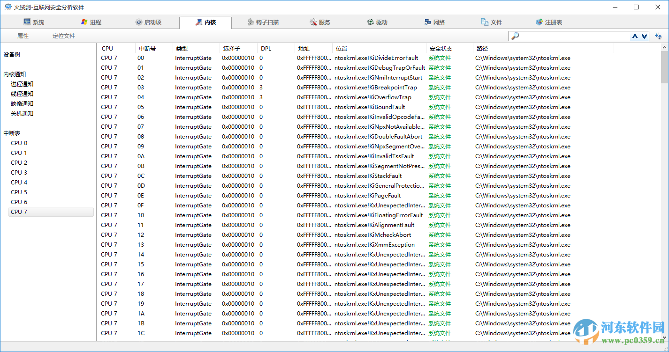The image size is (669, 352).
Task: Switch to the 网络 tab
Action: [434, 22]
